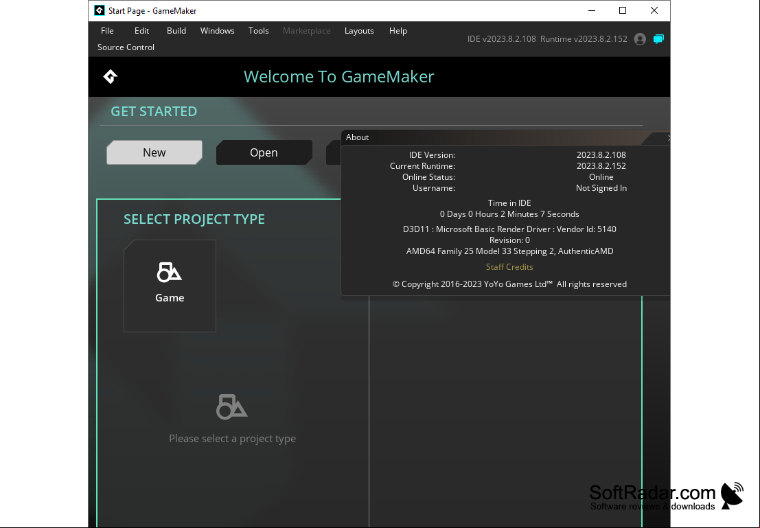
Task: Click the GameMaker icon in the title bar
Action: coord(100,11)
